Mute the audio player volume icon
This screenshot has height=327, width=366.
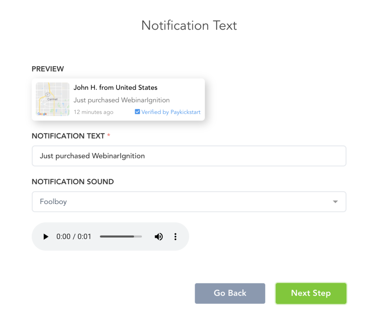click(x=159, y=237)
